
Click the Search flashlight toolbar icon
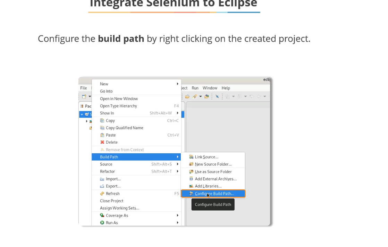(195, 96)
